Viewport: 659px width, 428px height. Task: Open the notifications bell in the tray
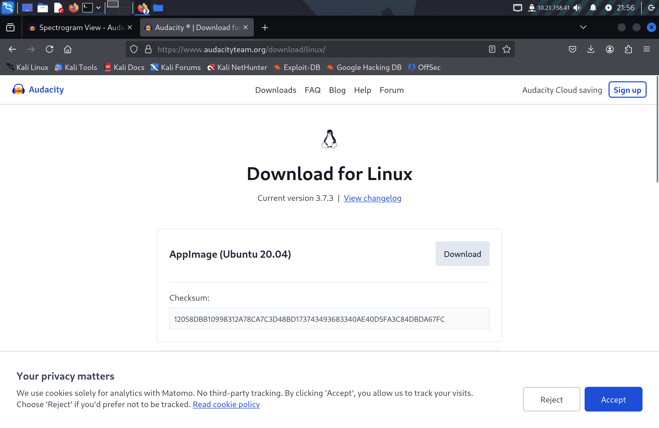[593, 8]
